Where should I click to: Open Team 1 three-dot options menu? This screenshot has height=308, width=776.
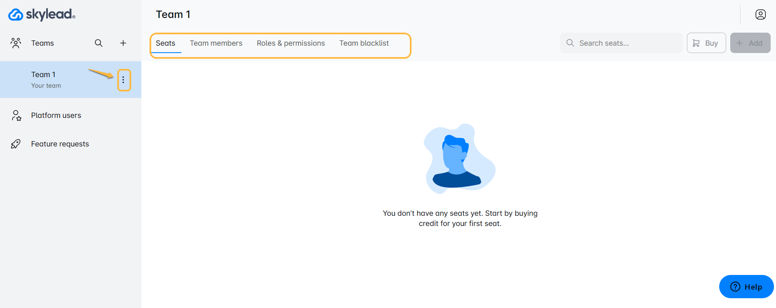(123, 80)
